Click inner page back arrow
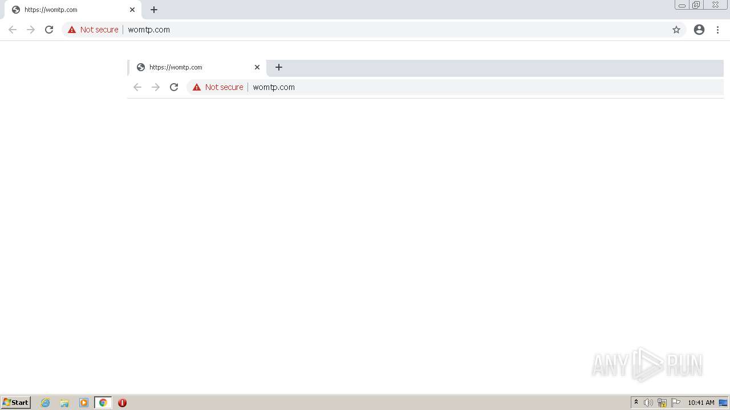Screen dimensions: 730x410 coord(137,87)
